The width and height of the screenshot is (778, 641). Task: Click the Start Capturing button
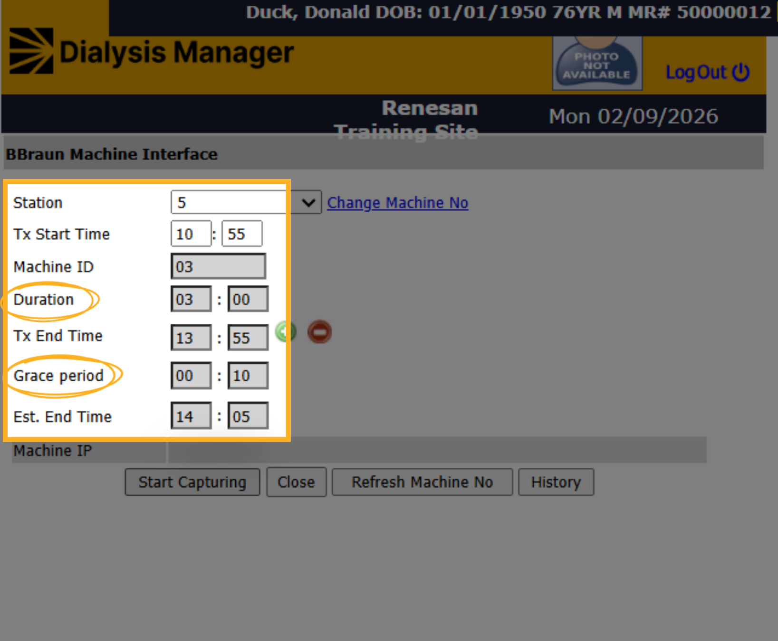(x=192, y=482)
